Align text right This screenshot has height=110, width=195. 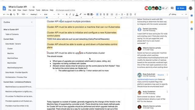(x=104, y=14)
